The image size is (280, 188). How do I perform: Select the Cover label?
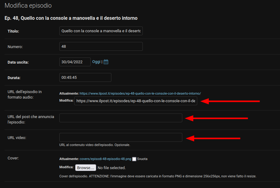tap(13, 158)
